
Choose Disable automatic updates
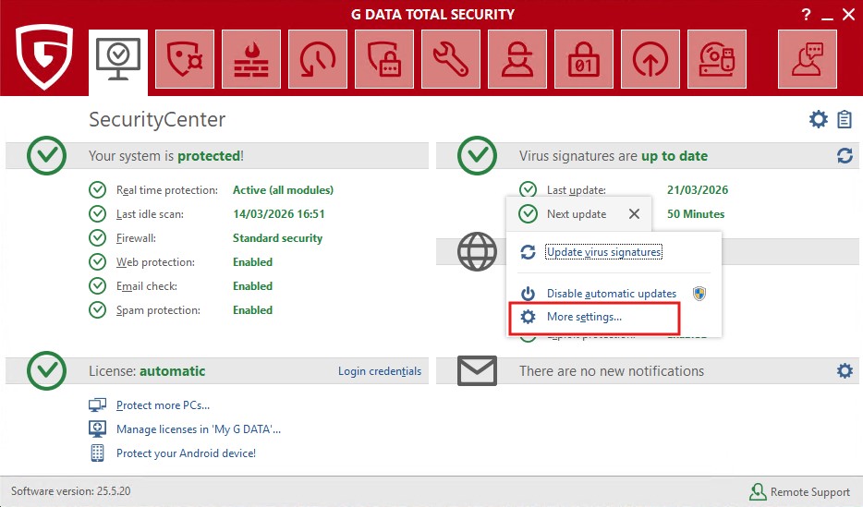pos(612,294)
